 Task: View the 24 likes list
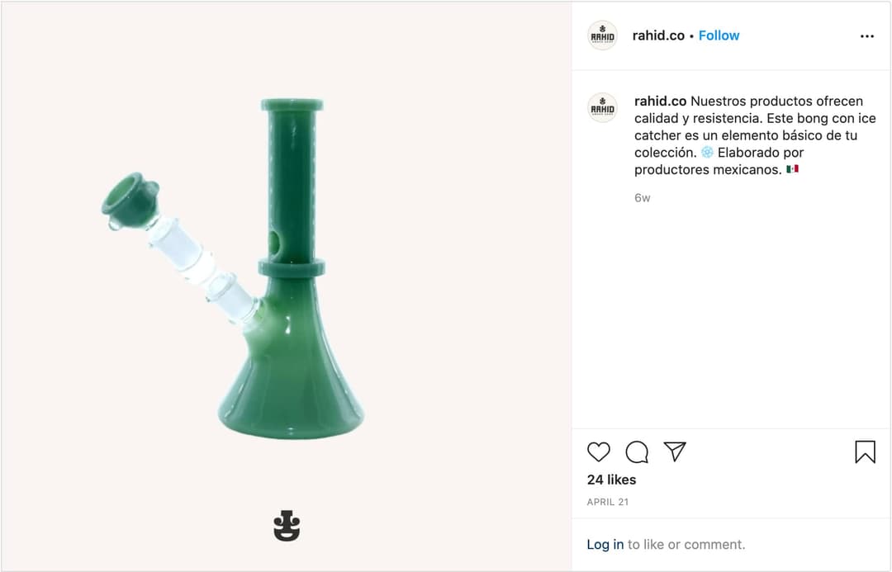tap(611, 480)
